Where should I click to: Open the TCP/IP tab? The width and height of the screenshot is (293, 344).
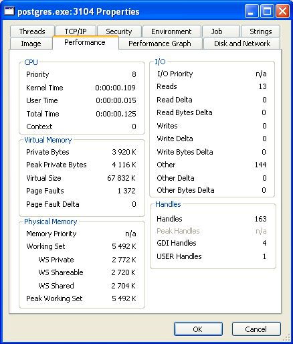coord(76,31)
